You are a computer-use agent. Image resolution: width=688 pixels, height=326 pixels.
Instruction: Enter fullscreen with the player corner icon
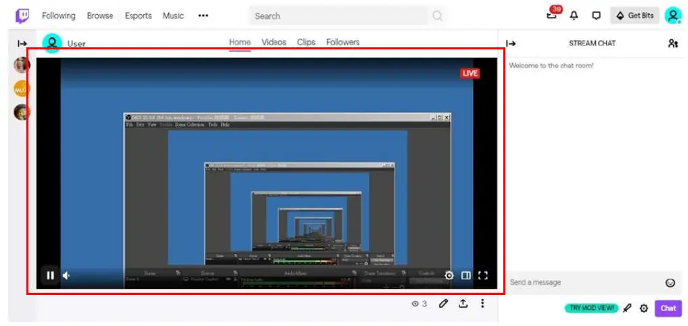[x=483, y=275]
